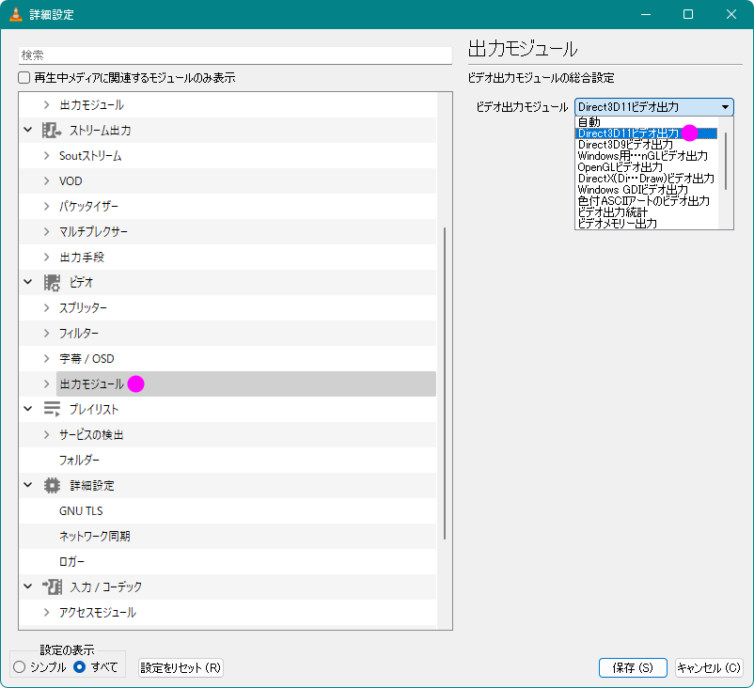
Task: Click the 入力 / コーデック category icon
Action: pos(52,587)
